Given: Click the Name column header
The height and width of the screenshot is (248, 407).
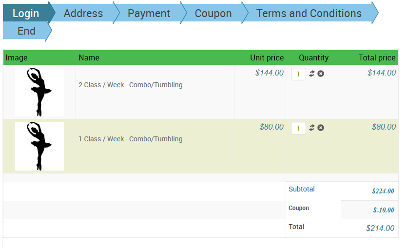Looking at the screenshot, I should [x=89, y=57].
